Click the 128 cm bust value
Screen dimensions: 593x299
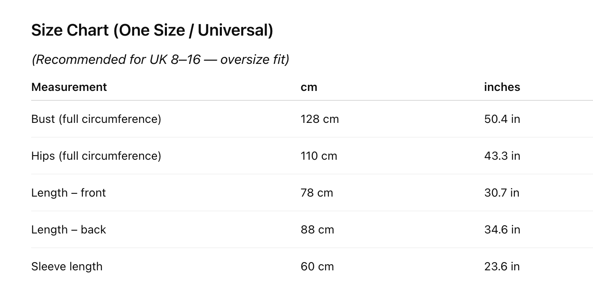[x=319, y=119]
